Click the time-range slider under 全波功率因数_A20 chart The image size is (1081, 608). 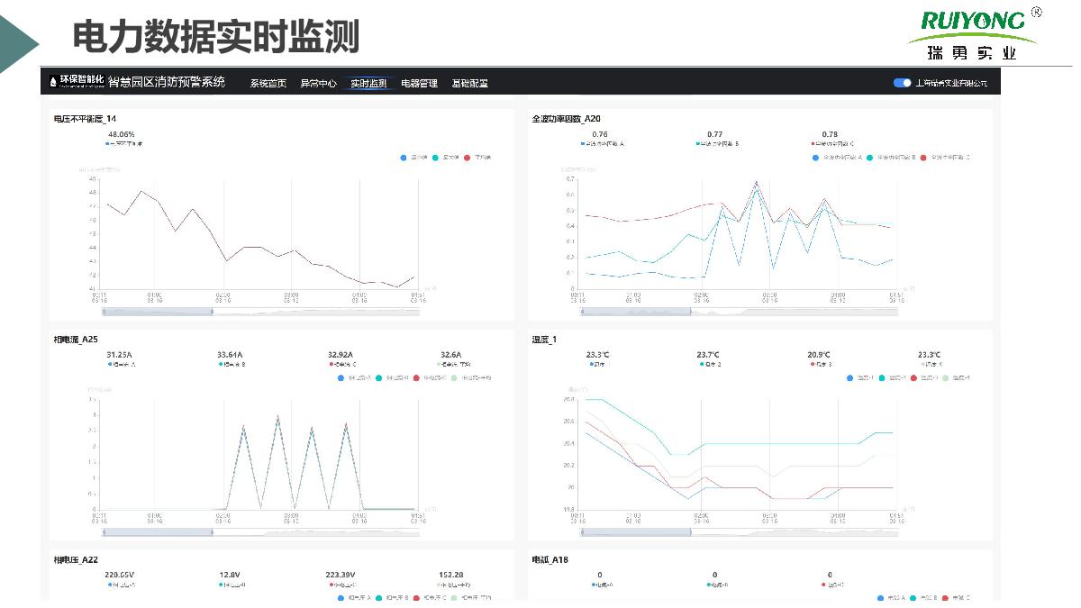pyautogui.click(x=740, y=312)
